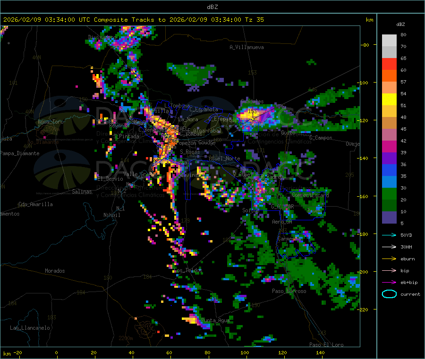The width and height of the screenshot is (425, 359).
Task: Click the 'Punta_Agua' map label
Action: click(x=215, y=320)
